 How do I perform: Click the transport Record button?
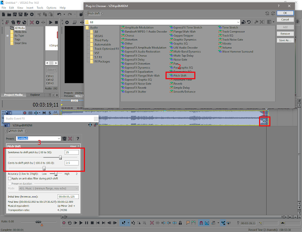tap(64, 223)
